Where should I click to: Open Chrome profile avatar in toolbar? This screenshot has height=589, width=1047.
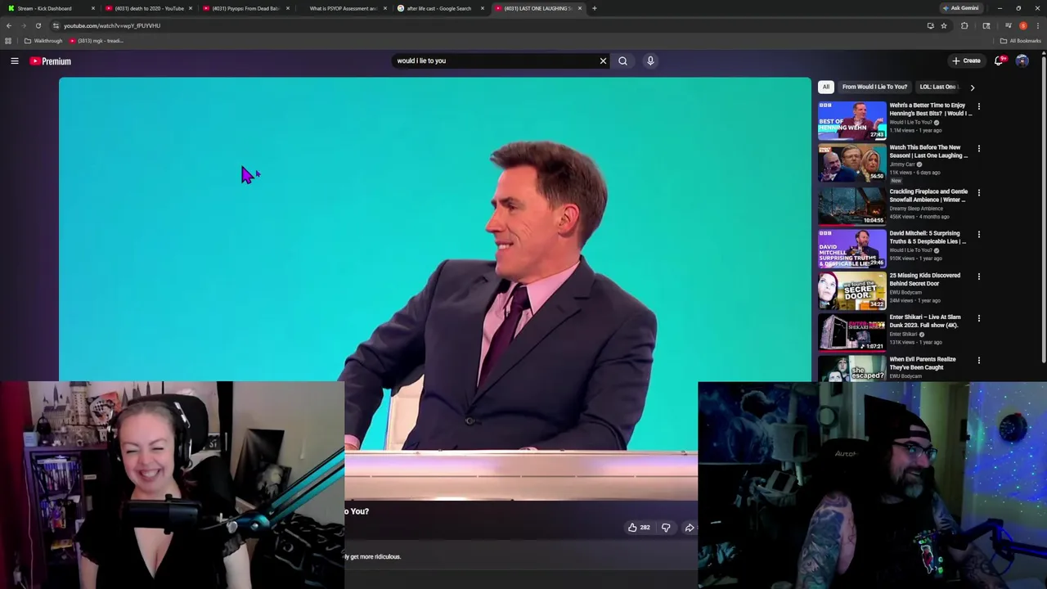click(1023, 25)
